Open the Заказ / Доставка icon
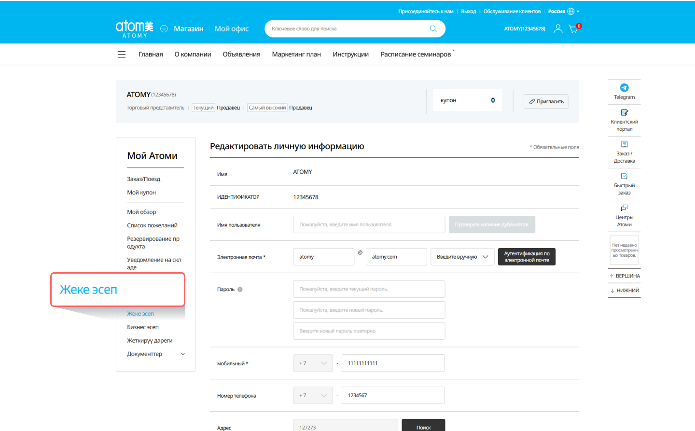 point(624,144)
